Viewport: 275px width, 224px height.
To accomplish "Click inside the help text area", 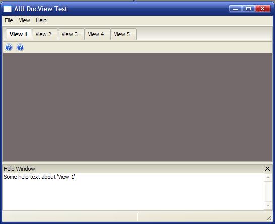I will point(133,192).
